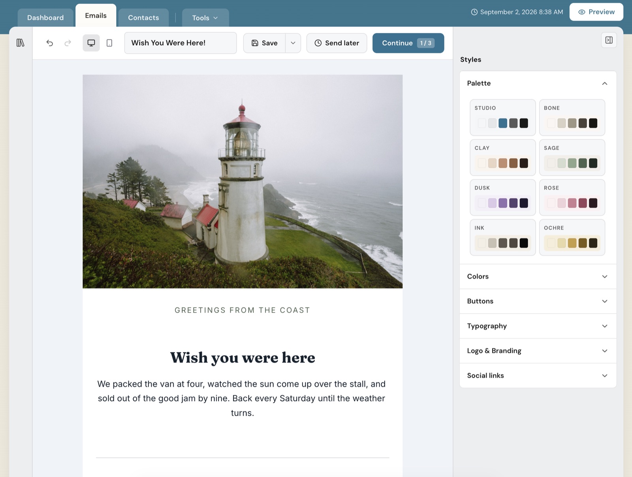The image size is (632, 477).
Task: Select the lighthouse hero image
Action: (243, 182)
